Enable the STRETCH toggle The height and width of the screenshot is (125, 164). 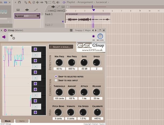click(x=64, y=11)
